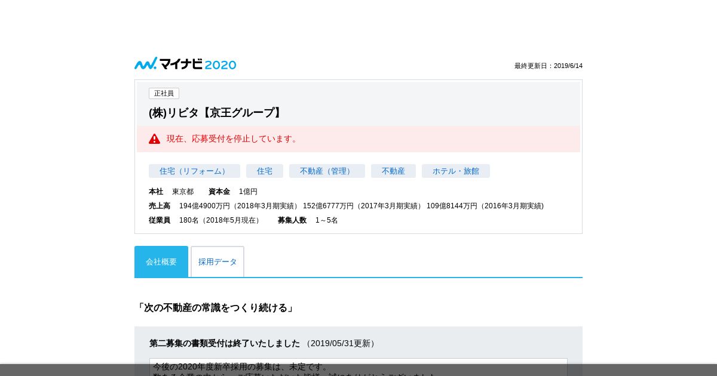Click the 第二募集の書類受付は終了いたしました heading
This screenshot has width=717, height=376.
click(225, 343)
